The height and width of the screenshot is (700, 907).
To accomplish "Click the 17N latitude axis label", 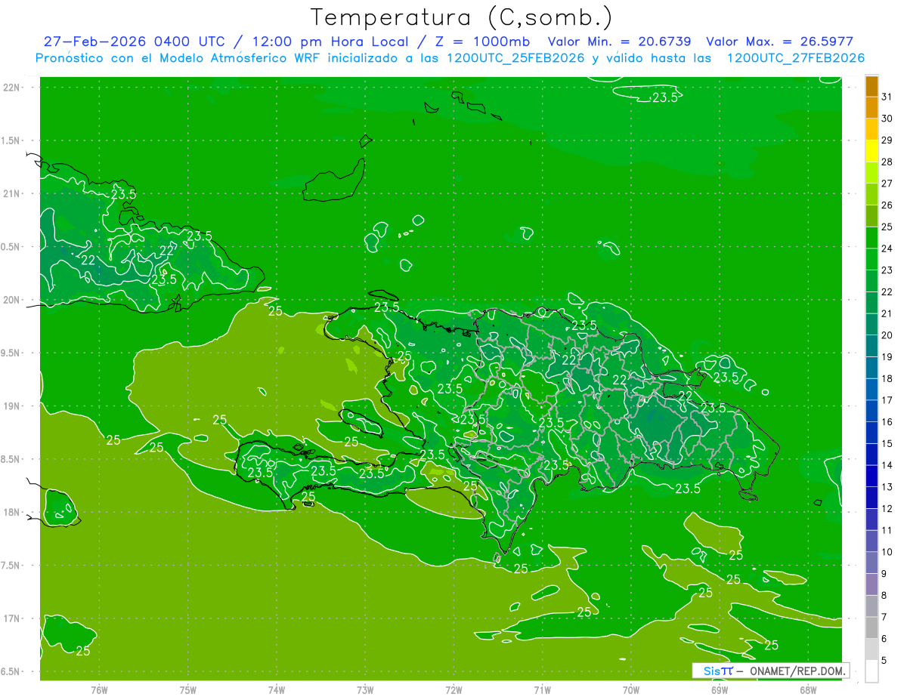I will (x=12, y=618).
